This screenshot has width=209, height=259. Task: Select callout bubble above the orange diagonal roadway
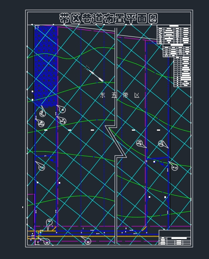coord(49,224)
